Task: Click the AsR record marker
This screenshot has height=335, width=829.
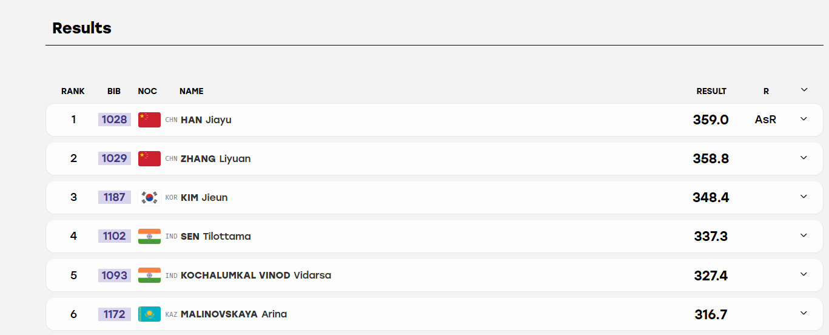Action: click(765, 120)
